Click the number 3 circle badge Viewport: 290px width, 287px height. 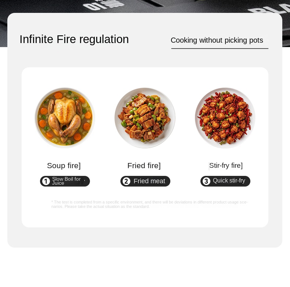point(206,181)
